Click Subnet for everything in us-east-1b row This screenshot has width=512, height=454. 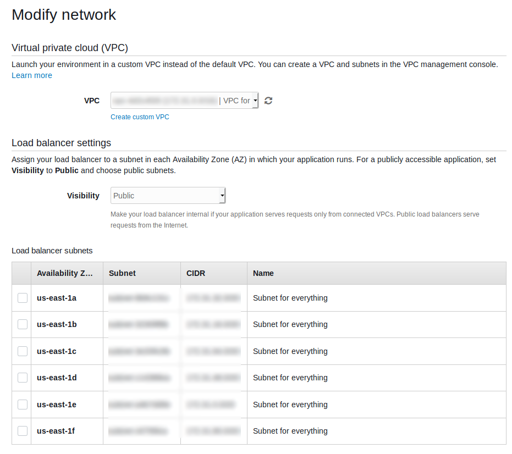pos(290,324)
